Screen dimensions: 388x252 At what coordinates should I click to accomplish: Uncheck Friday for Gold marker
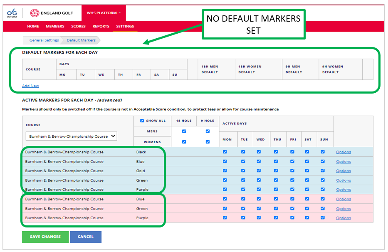(292, 170)
